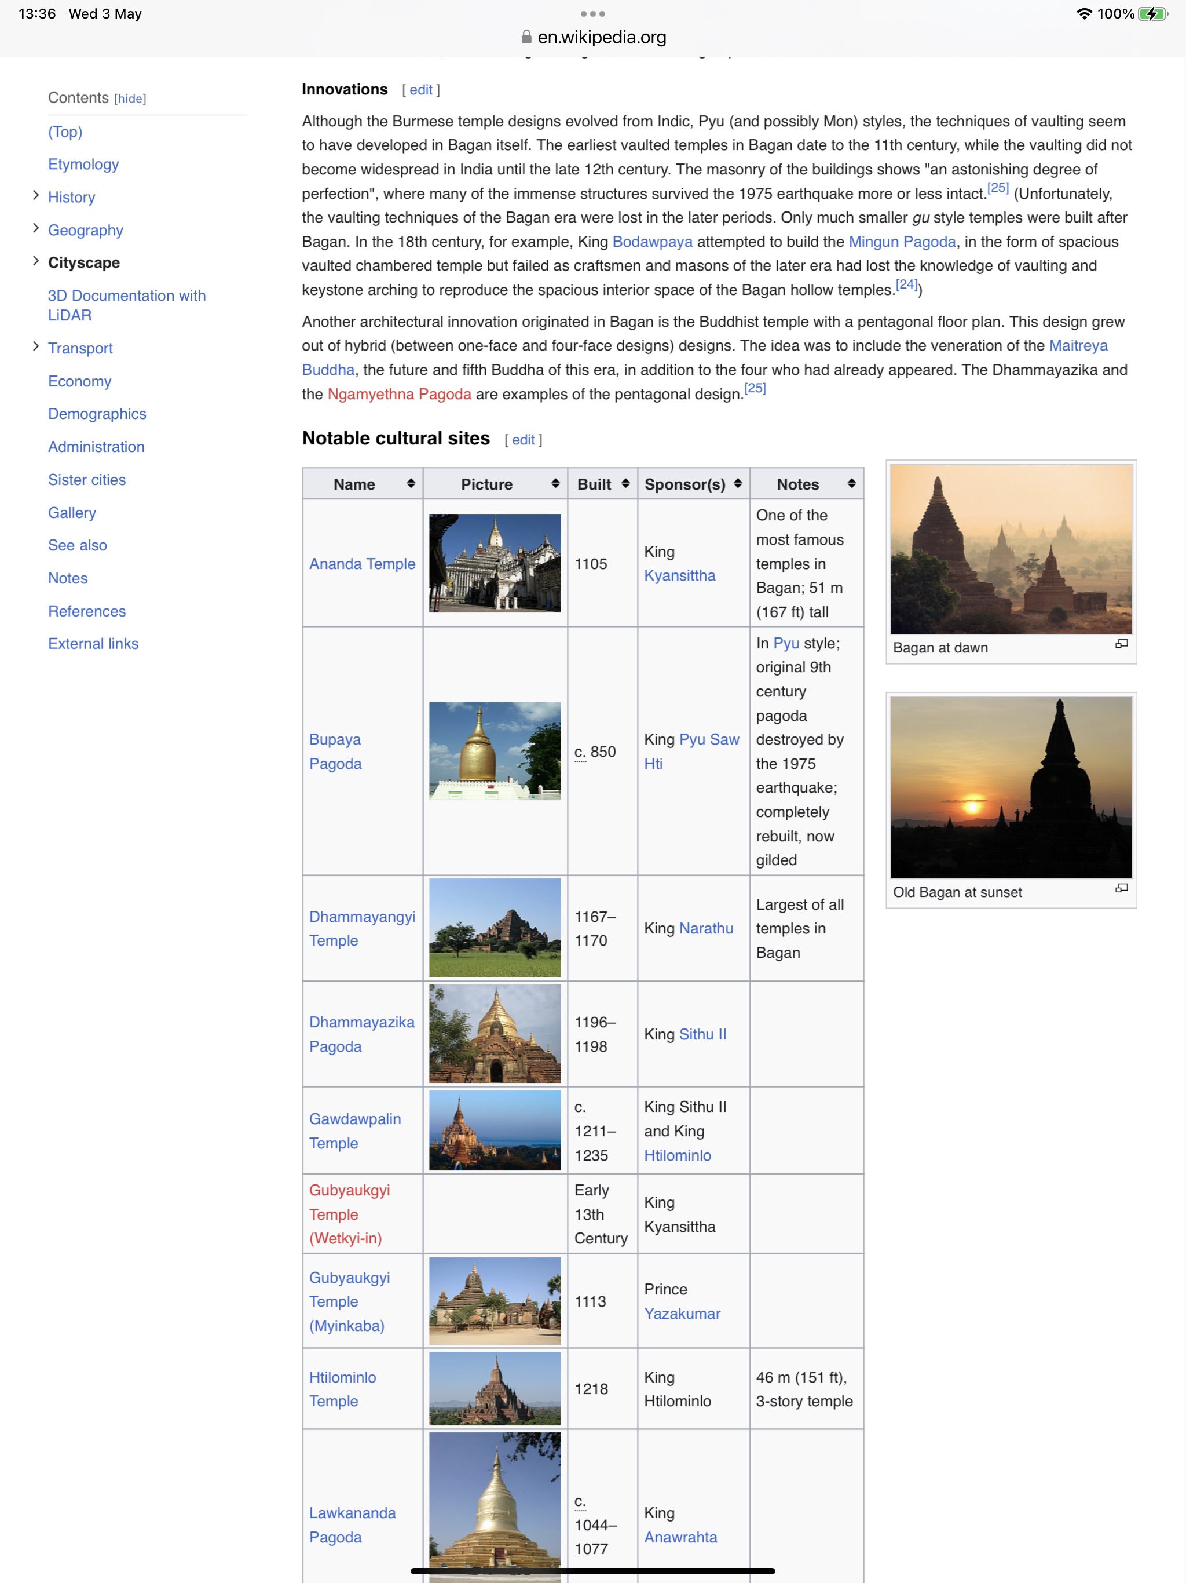Jump to Gallery section in contents

[x=72, y=512]
